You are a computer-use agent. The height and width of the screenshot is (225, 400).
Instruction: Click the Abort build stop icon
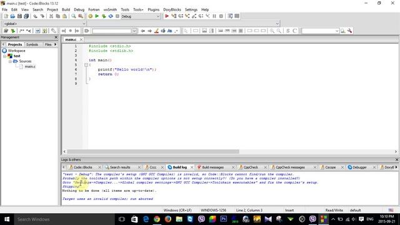pos(117,16)
